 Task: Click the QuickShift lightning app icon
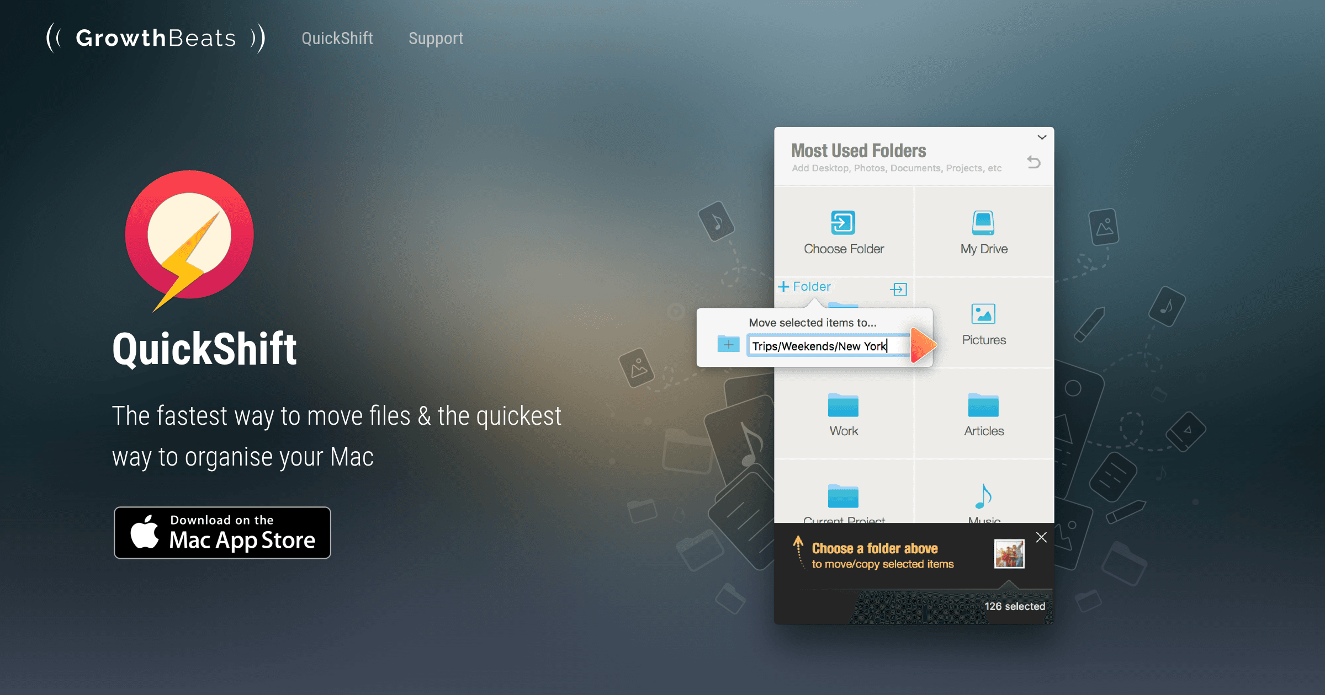[189, 240]
